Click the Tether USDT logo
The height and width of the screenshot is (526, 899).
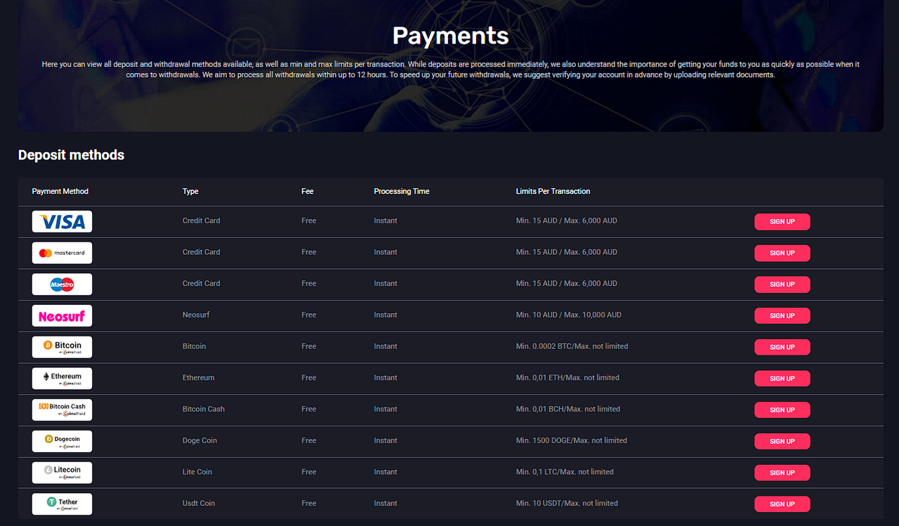[x=62, y=504]
